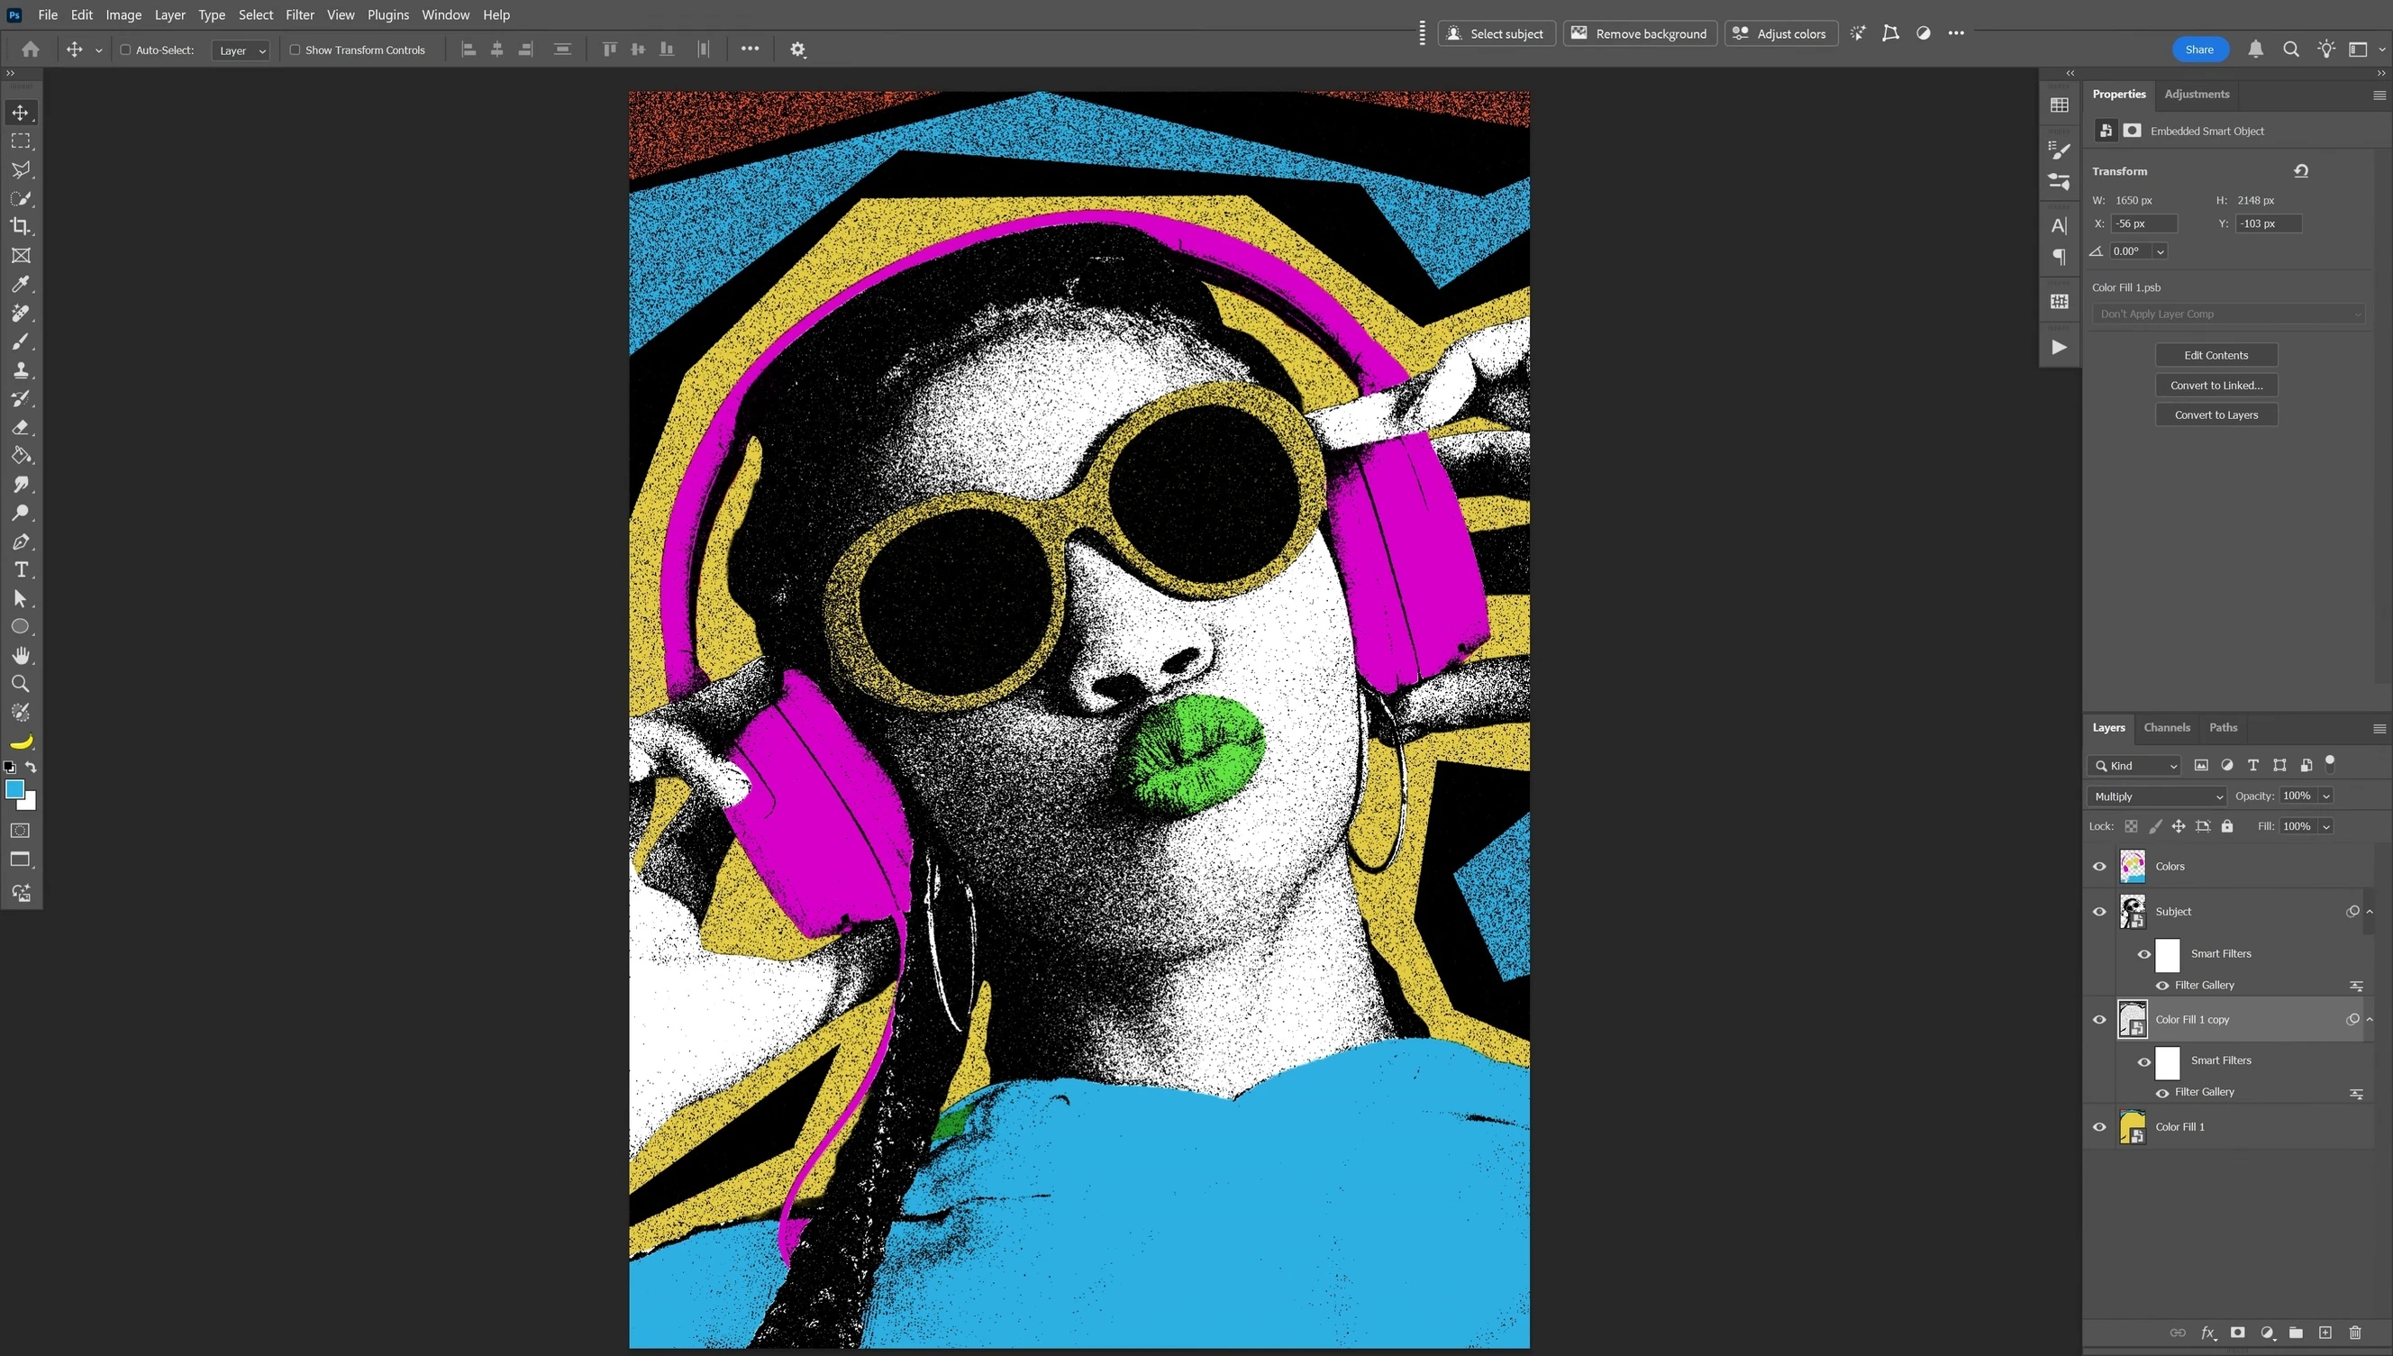Hide the Subject layer
Image resolution: width=2393 pixels, height=1356 pixels.
[2099, 912]
